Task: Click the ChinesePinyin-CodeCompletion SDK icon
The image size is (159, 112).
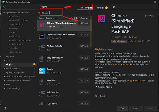Action: (x=42, y=36)
